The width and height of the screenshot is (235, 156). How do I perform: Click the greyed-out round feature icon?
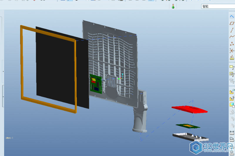pos(232,119)
